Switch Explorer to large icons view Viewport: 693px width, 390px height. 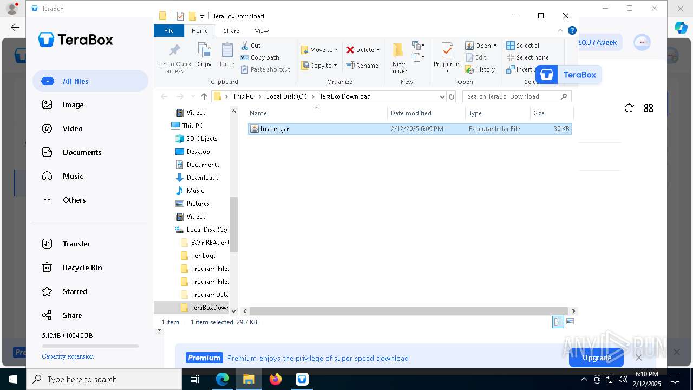(570, 322)
